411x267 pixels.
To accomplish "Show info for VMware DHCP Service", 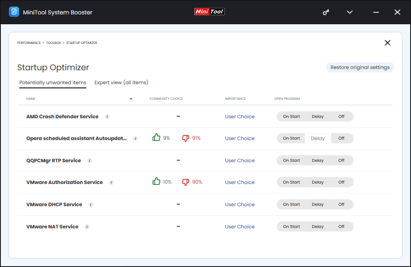I will coord(91,205).
